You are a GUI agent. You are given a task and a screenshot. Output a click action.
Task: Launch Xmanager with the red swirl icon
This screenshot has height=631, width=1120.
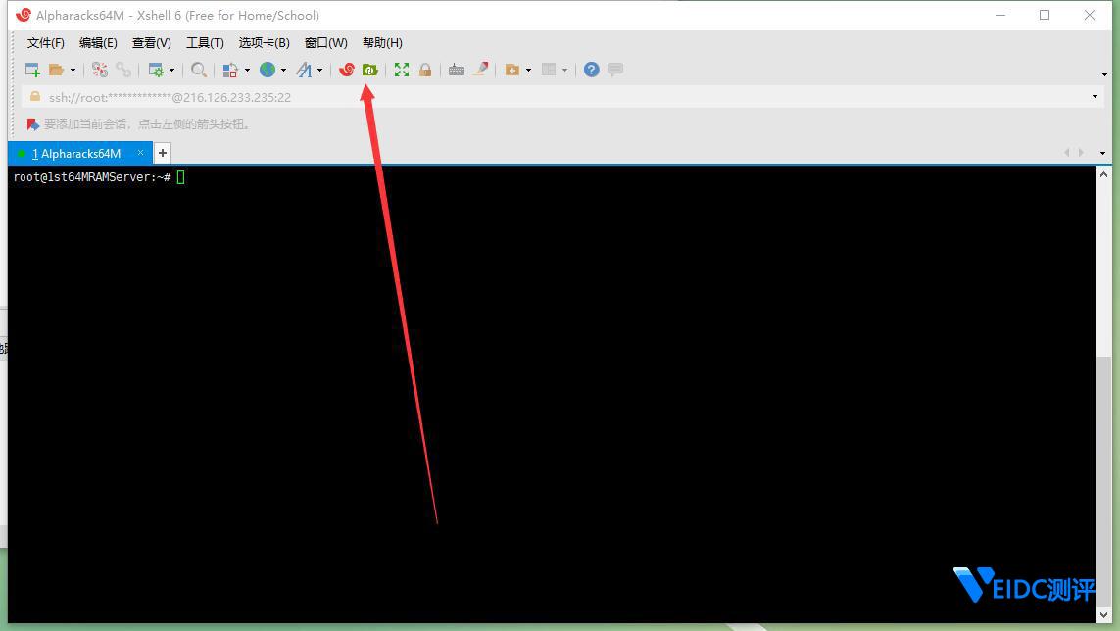tap(347, 70)
